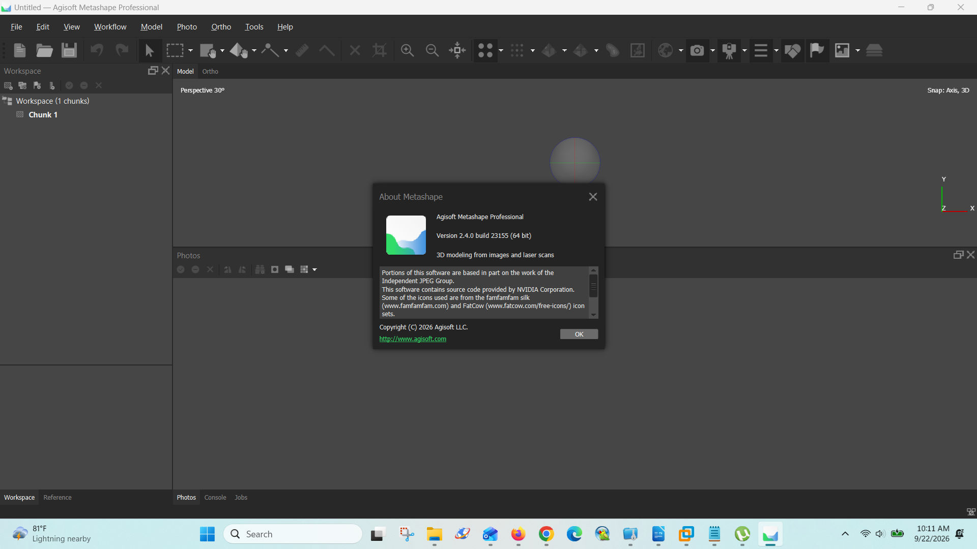The height and width of the screenshot is (549, 977).
Task: Open Snipping Tool from the taskbar
Action: (407, 534)
